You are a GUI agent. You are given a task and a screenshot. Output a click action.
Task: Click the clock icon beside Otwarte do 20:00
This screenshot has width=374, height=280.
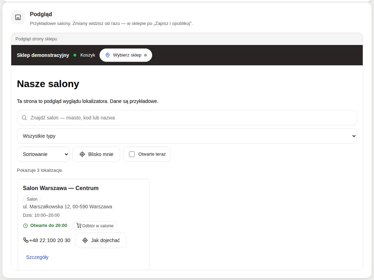[25, 226]
